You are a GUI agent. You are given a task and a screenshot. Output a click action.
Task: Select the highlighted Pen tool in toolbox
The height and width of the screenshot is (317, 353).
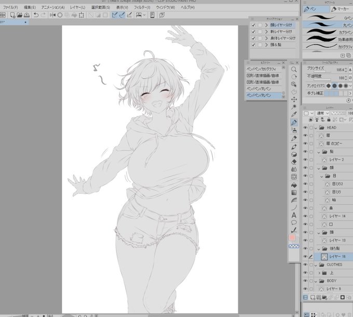click(294, 122)
